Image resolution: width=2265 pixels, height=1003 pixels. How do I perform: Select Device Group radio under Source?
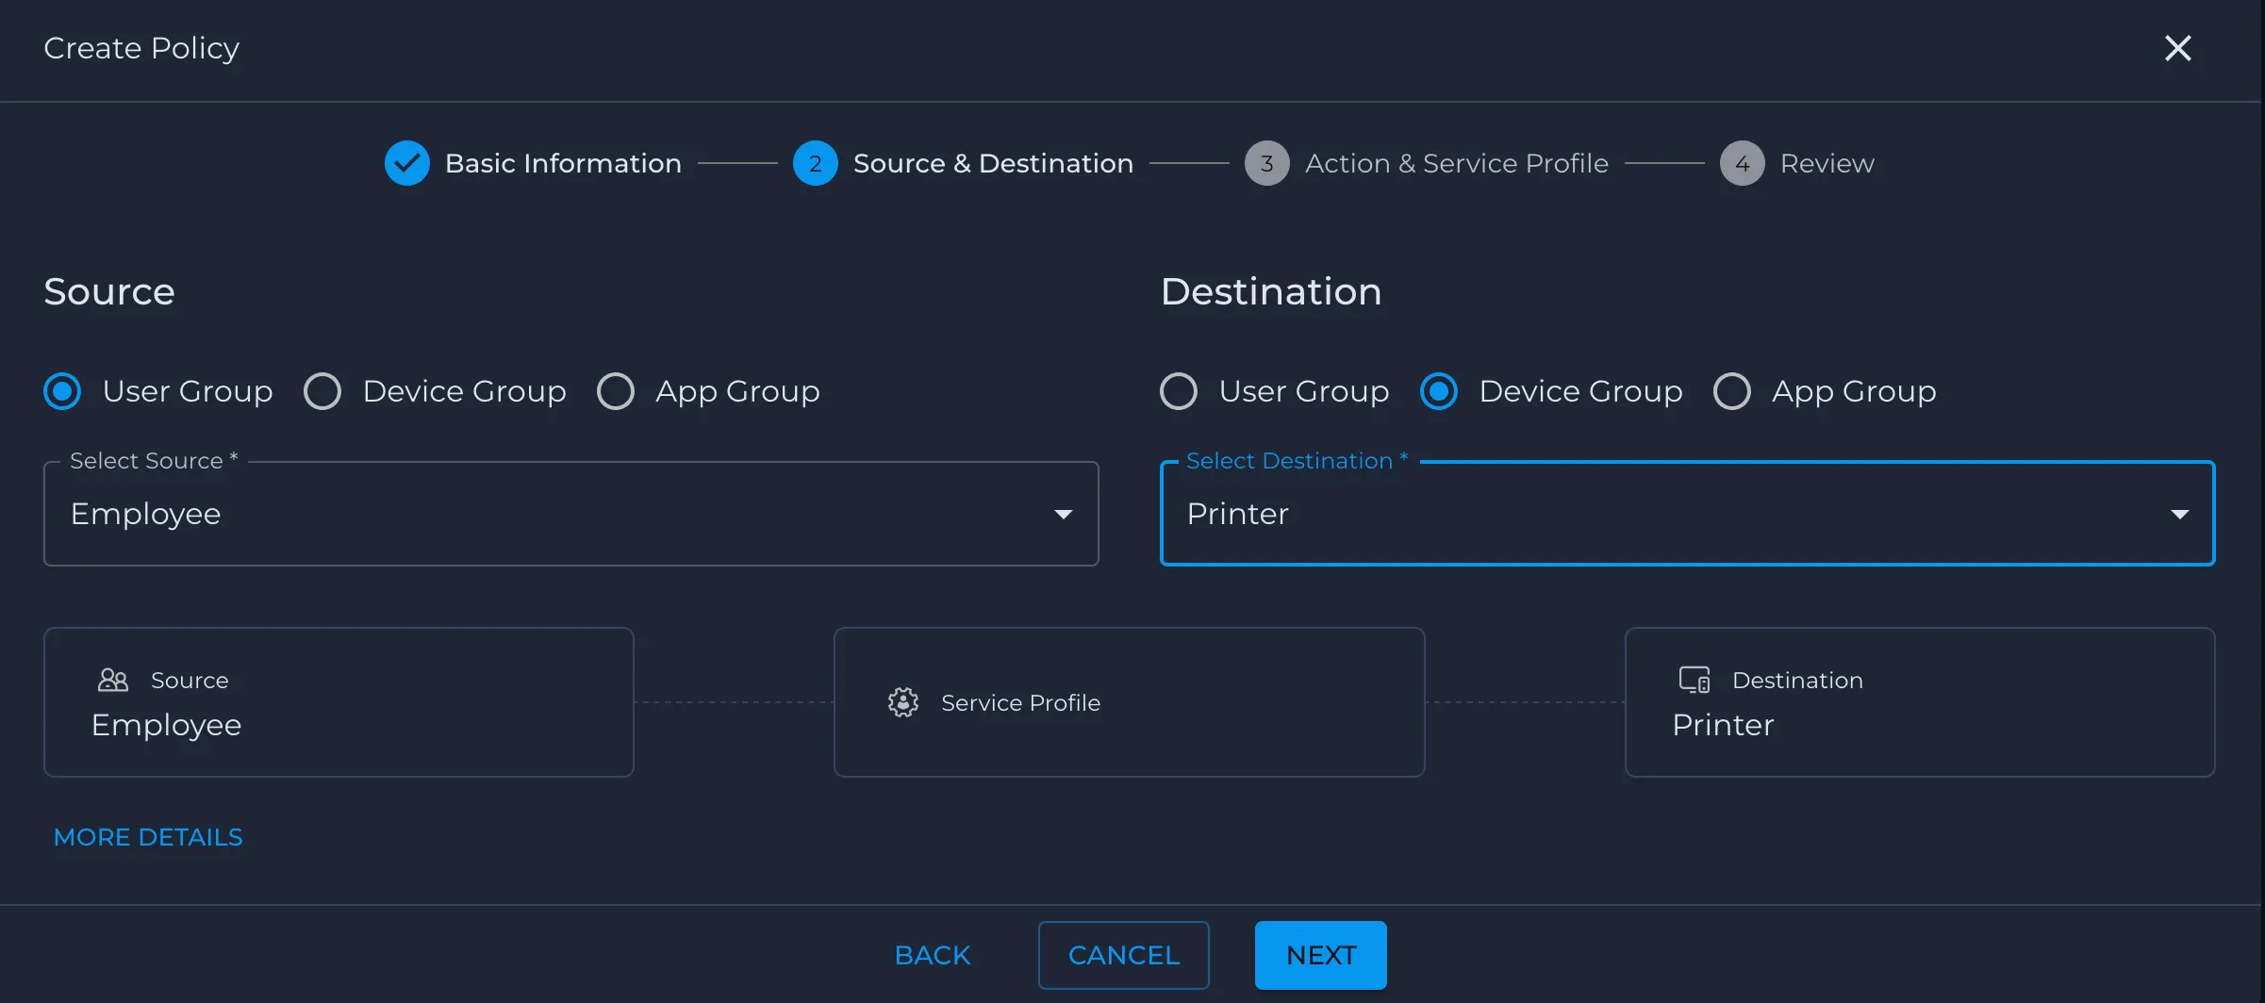point(322,391)
